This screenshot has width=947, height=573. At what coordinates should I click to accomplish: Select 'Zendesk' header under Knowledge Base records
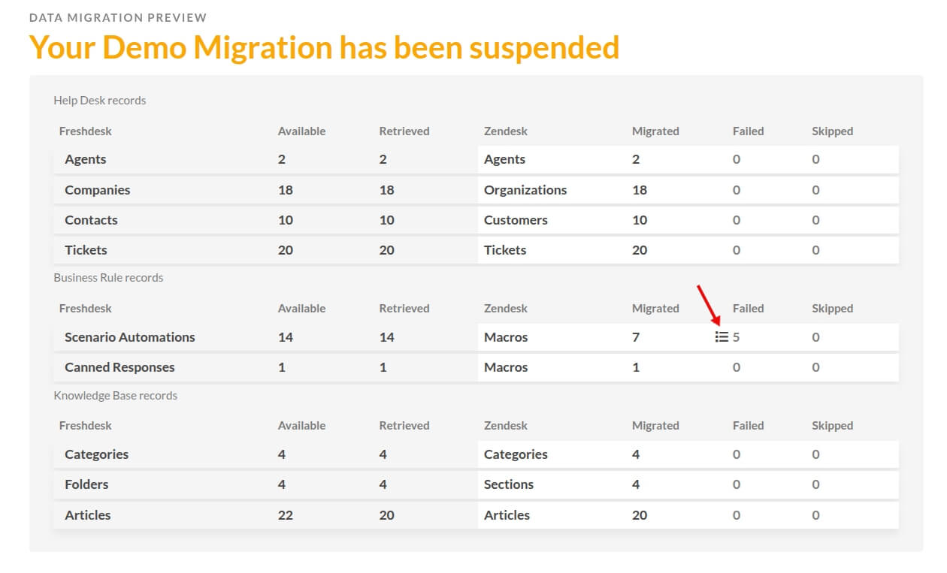tap(506, 425)
